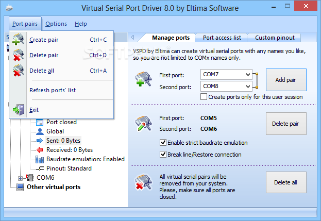Click the edit-pair plug icon beside COM5
Image resolution: width=321 pixels, height=221 pixels.
[x=144, y=124]
